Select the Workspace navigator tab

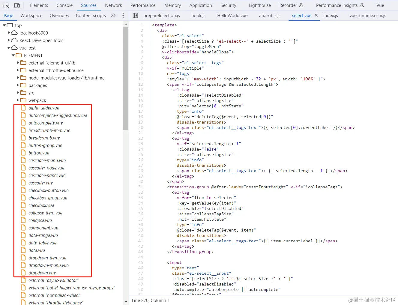tap(31, 16)
